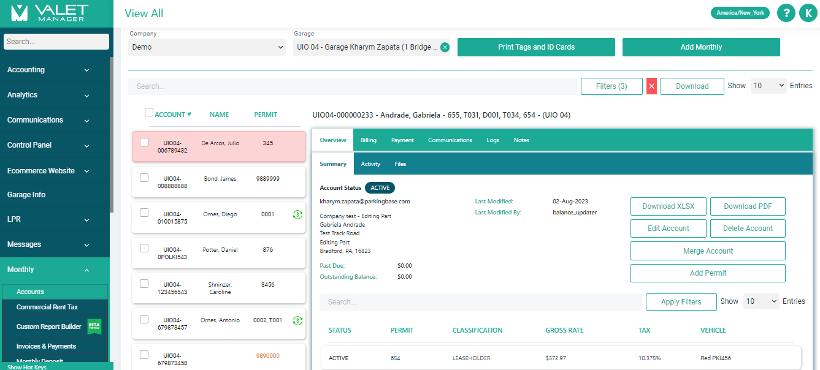Open the Activity tab

pyautogui.click(x=370, y=164)
